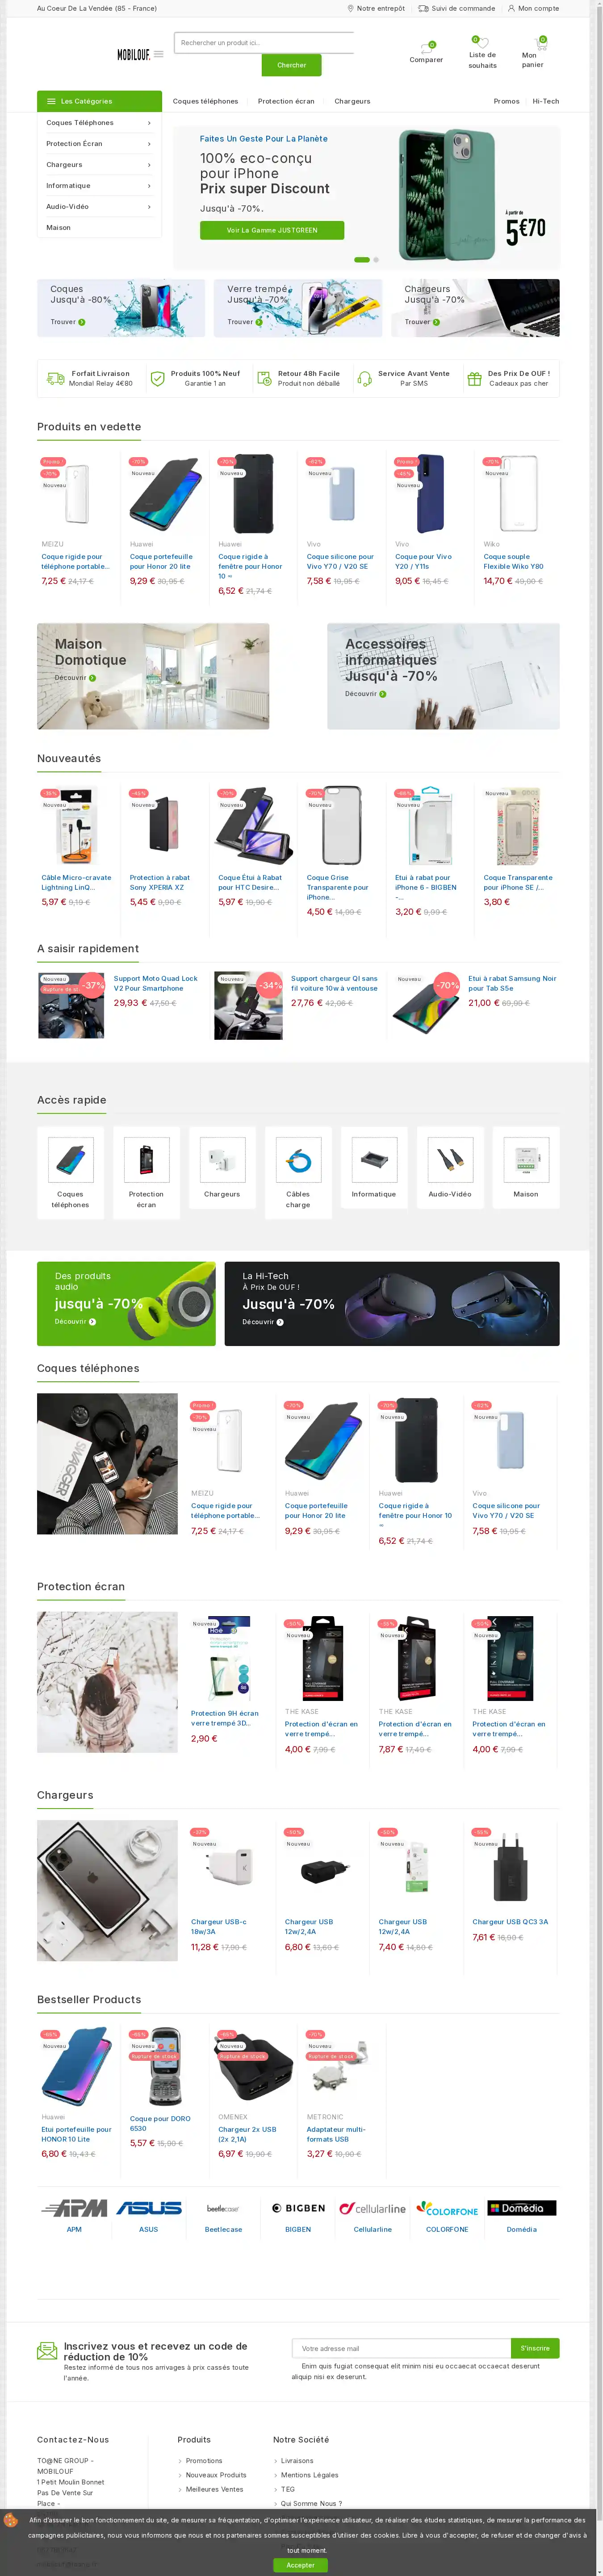Open the Les Catégories menu
Viewport: 603px width, 2576px height.
tap(99, 101)
